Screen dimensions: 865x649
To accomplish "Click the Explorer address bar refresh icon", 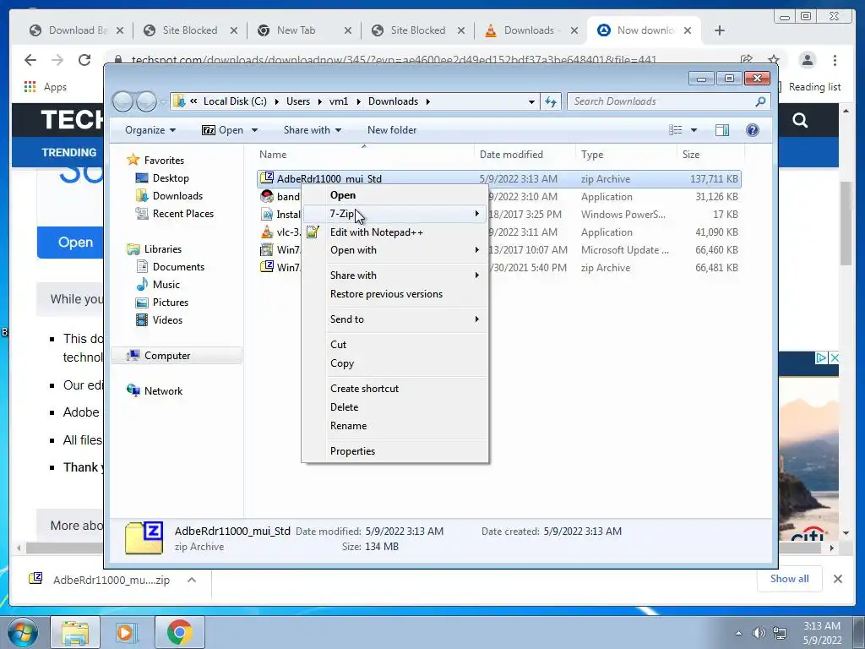I will (551, 101).
